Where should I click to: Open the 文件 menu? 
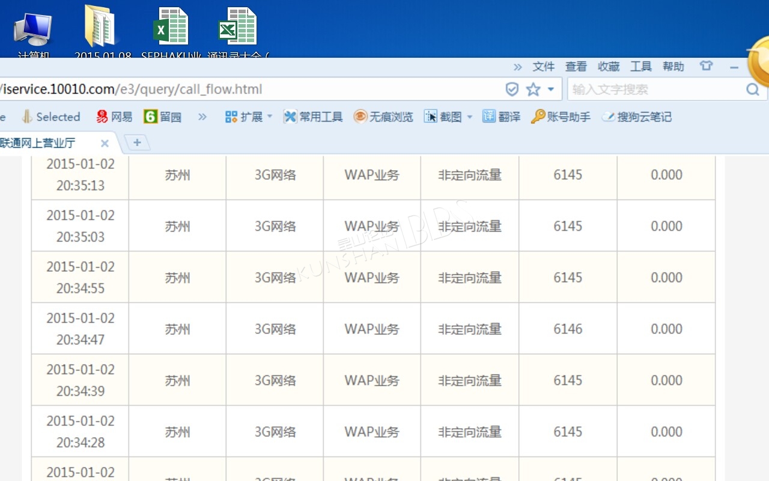543,67
